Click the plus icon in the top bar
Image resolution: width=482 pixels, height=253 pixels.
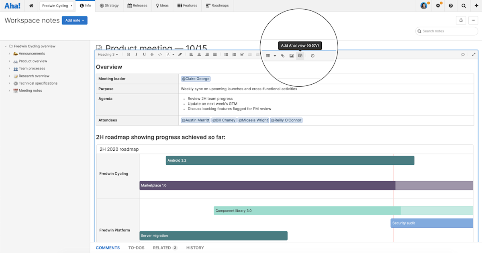(x=476, y=6)
